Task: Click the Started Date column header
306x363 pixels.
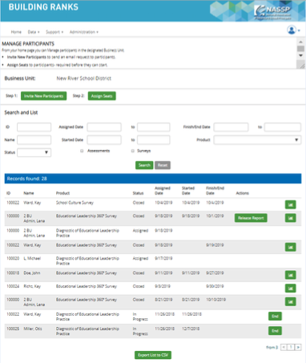Action: [x=188, y=191]
